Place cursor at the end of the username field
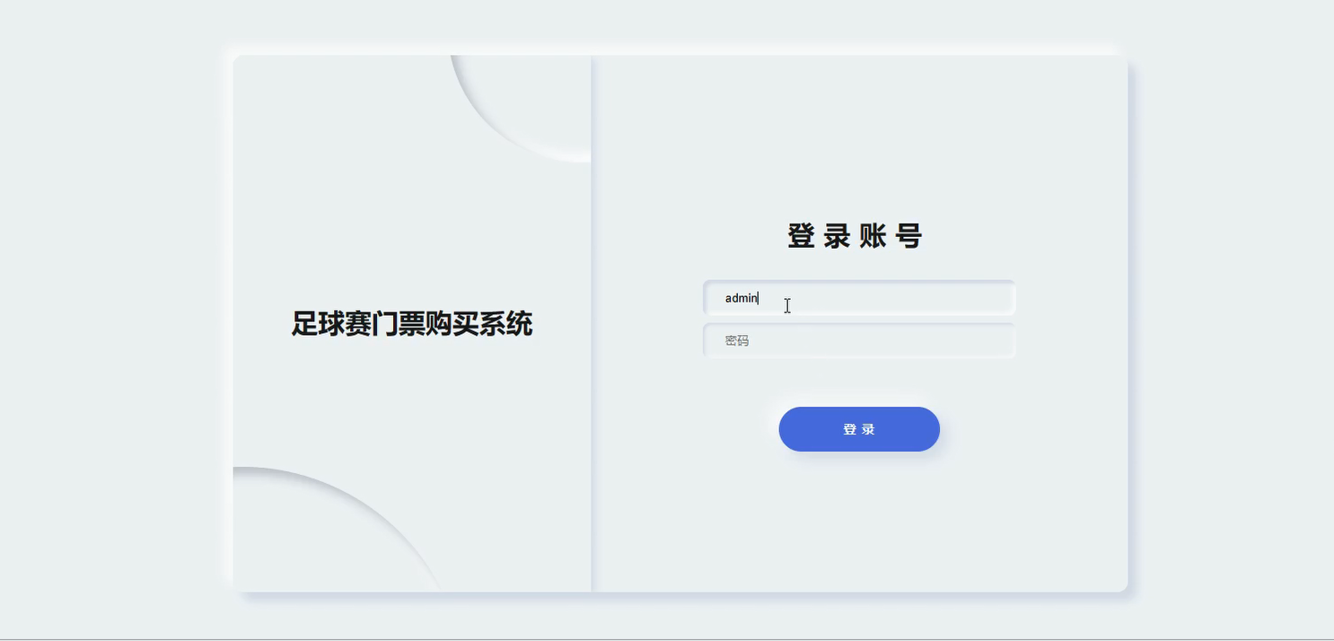The width and height of the screenshot is (1334, 641). pos(996,298)
